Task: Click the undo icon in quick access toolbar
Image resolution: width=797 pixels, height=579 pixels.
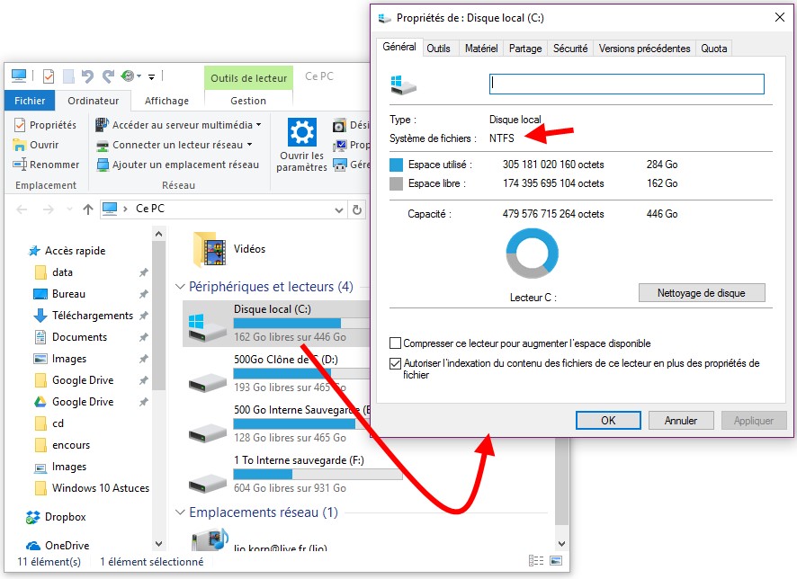Action: pyautogui.click(x=87, y=76)
